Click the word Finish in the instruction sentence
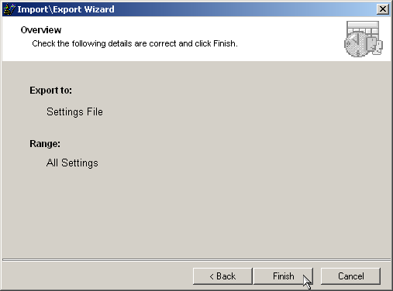Image resolution: width=393 pixels, height=291 pixels. point(224,43)
